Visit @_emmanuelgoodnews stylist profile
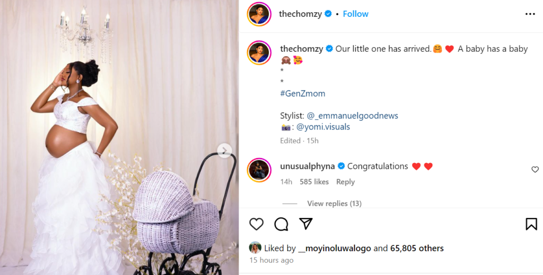This screenshot has height=275, width=543. tap(352, 115)
